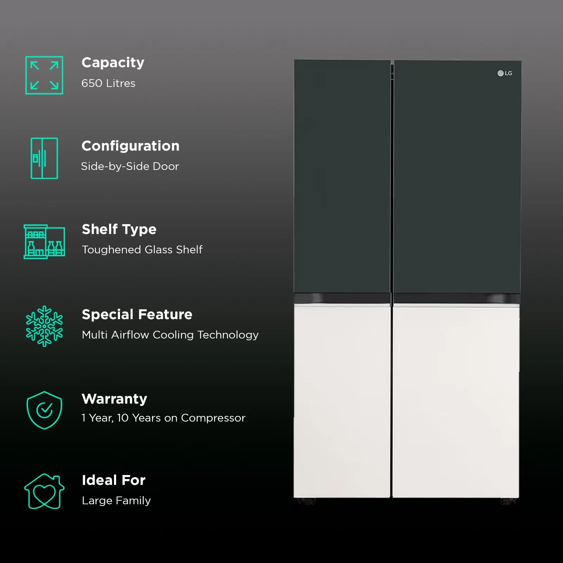Click the Toughened Glass Shelf text

point(142,250)
